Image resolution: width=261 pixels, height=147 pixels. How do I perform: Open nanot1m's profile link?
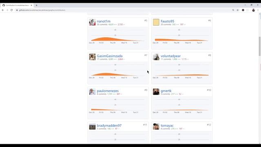[x=104, y=21]
